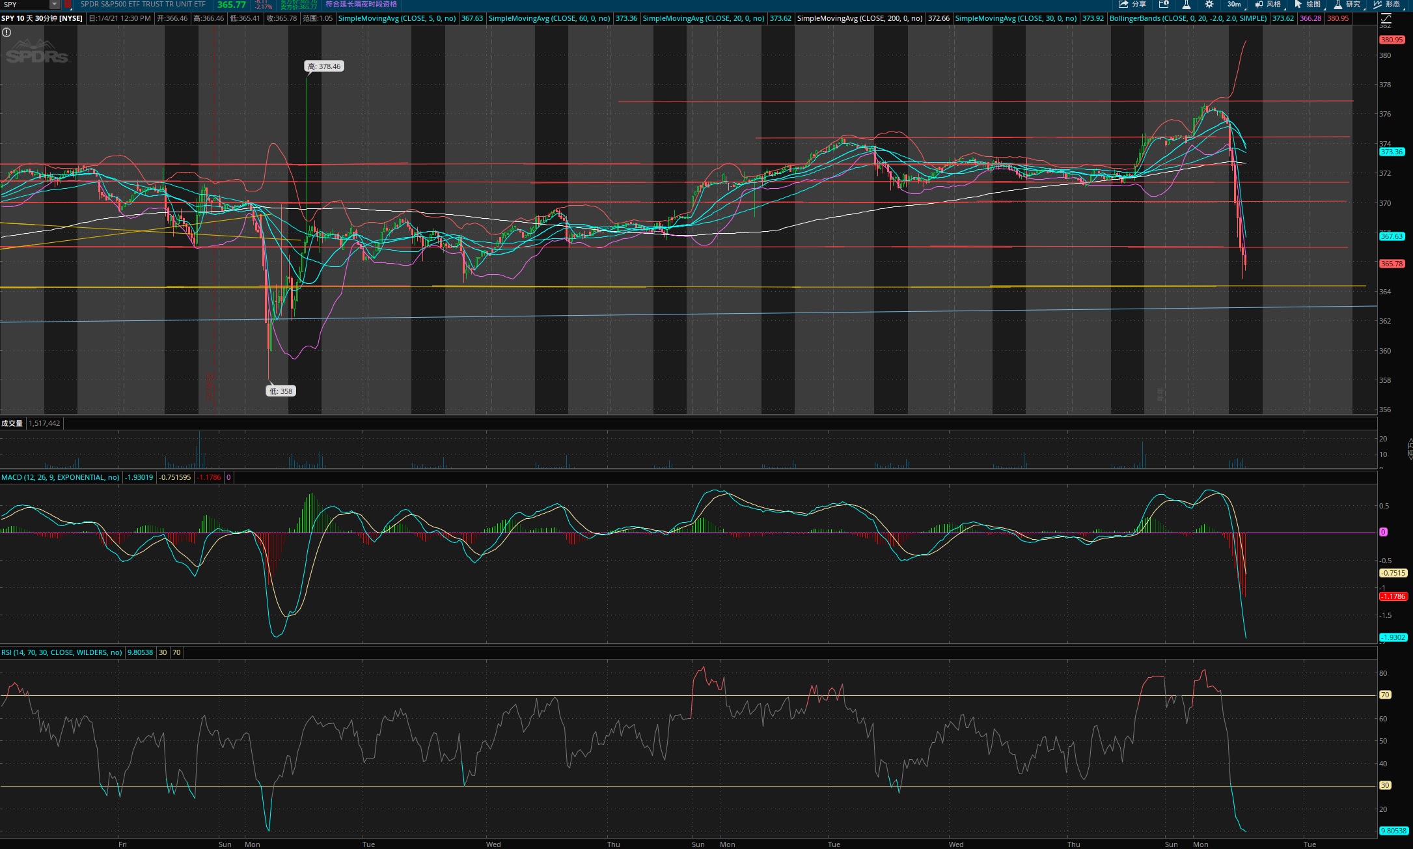Click the RSI axis tag 9.80538
The width and height of the screenshot is (1413, 849).
coord(1393,831)
